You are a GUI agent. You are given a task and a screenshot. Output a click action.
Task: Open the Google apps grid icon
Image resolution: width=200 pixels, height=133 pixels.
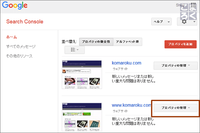coord(193,5)
